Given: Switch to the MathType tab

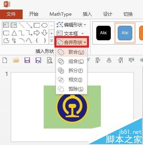Looking at the screenshot, I should 61,14.
